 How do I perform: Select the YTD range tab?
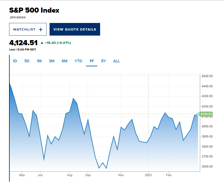pos(78,61)
